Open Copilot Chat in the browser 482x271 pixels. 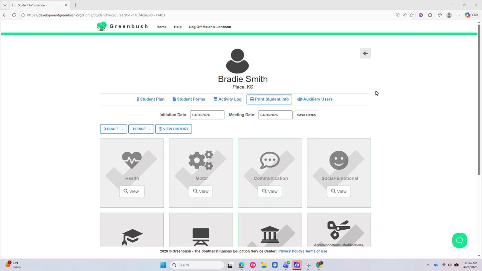[471, 15]
